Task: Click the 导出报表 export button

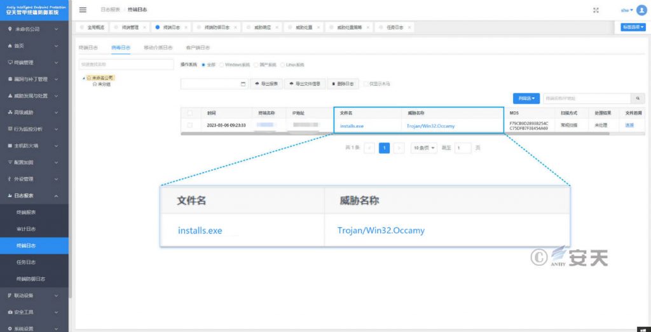Action: 266,84
